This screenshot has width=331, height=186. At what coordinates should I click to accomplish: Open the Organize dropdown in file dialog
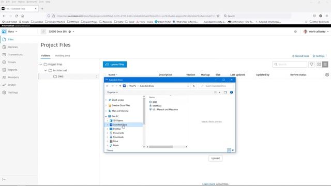pos(112,92)
